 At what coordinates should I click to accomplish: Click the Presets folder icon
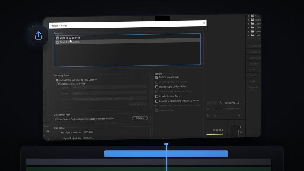[x=252, y=16]
